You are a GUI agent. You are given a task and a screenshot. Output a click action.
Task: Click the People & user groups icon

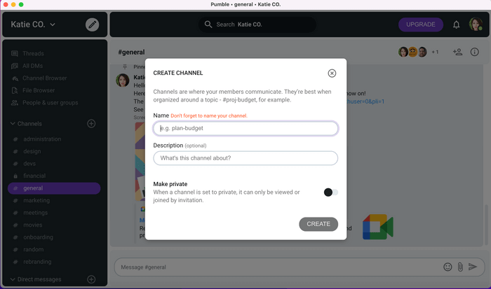pyautogui.click(x=15, y=102)
